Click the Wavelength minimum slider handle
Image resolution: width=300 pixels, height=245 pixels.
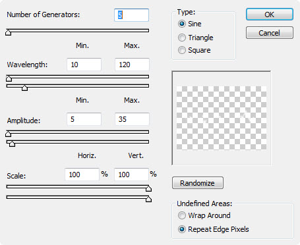(9, 78)
